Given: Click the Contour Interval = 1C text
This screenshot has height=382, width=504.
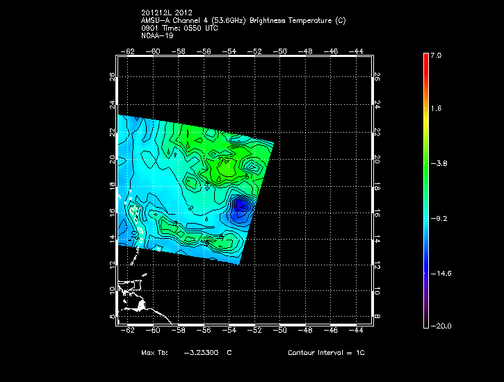Looking at the screenshot, I should tap(326, 353).
